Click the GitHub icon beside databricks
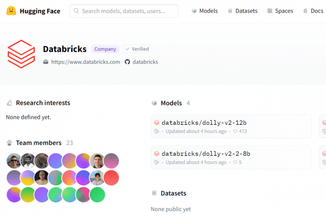The height and width of the screenshot is (217, 326). point(127,62)
